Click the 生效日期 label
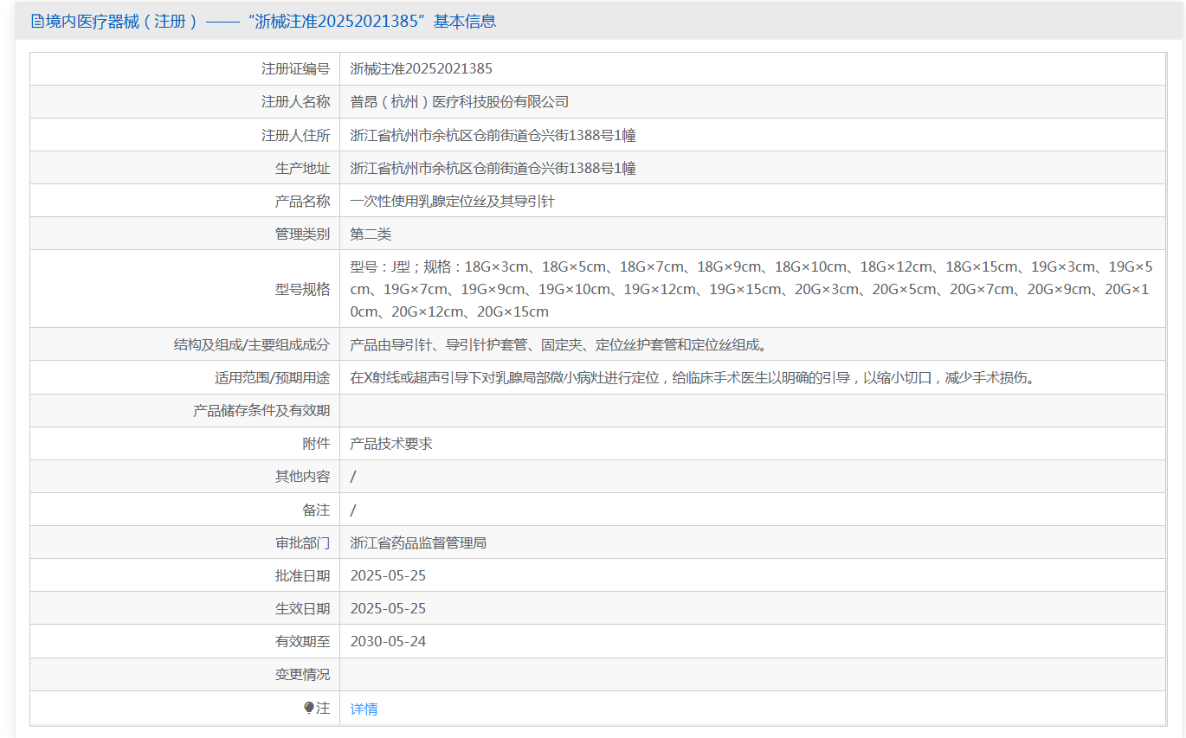This screenshot has width=1186, height=738. 302,608
